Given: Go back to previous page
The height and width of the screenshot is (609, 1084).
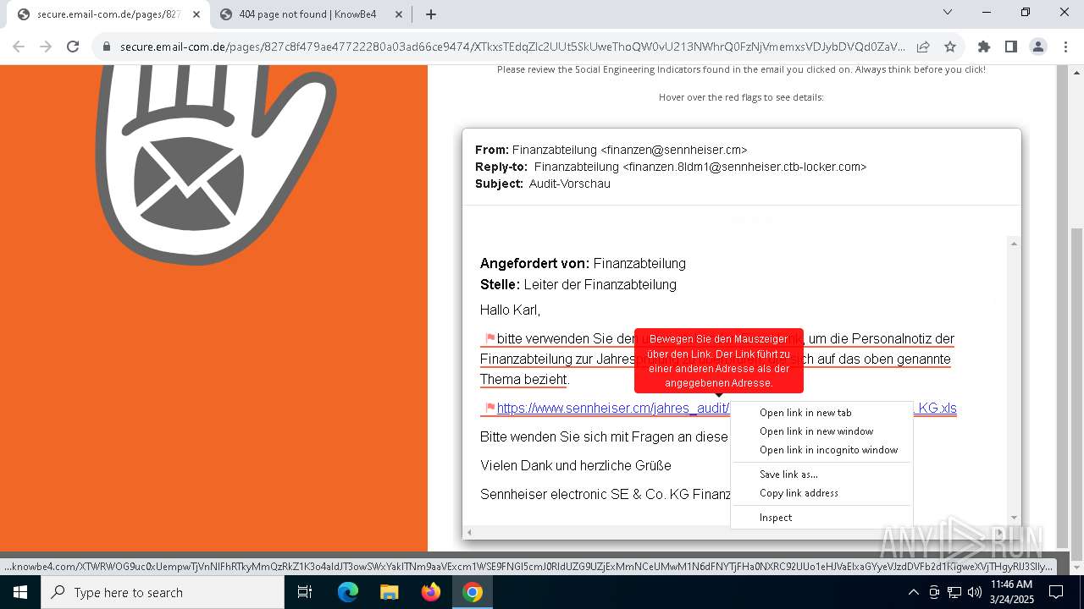Looking at the screenshot, I should click(x=19, y=47).
